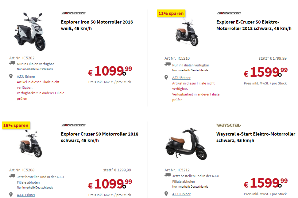
Task: Click truck icon under Art Nr. IC5202
Action: (x=12, y=63)
